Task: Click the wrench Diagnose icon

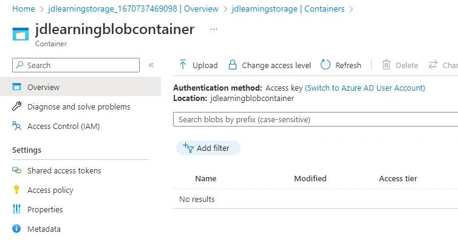Action: click(16, 106)
